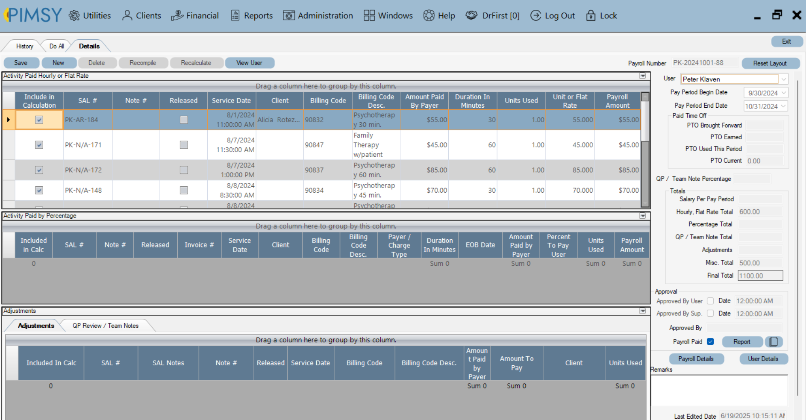Mark the first row as Released

coord(184,120)
